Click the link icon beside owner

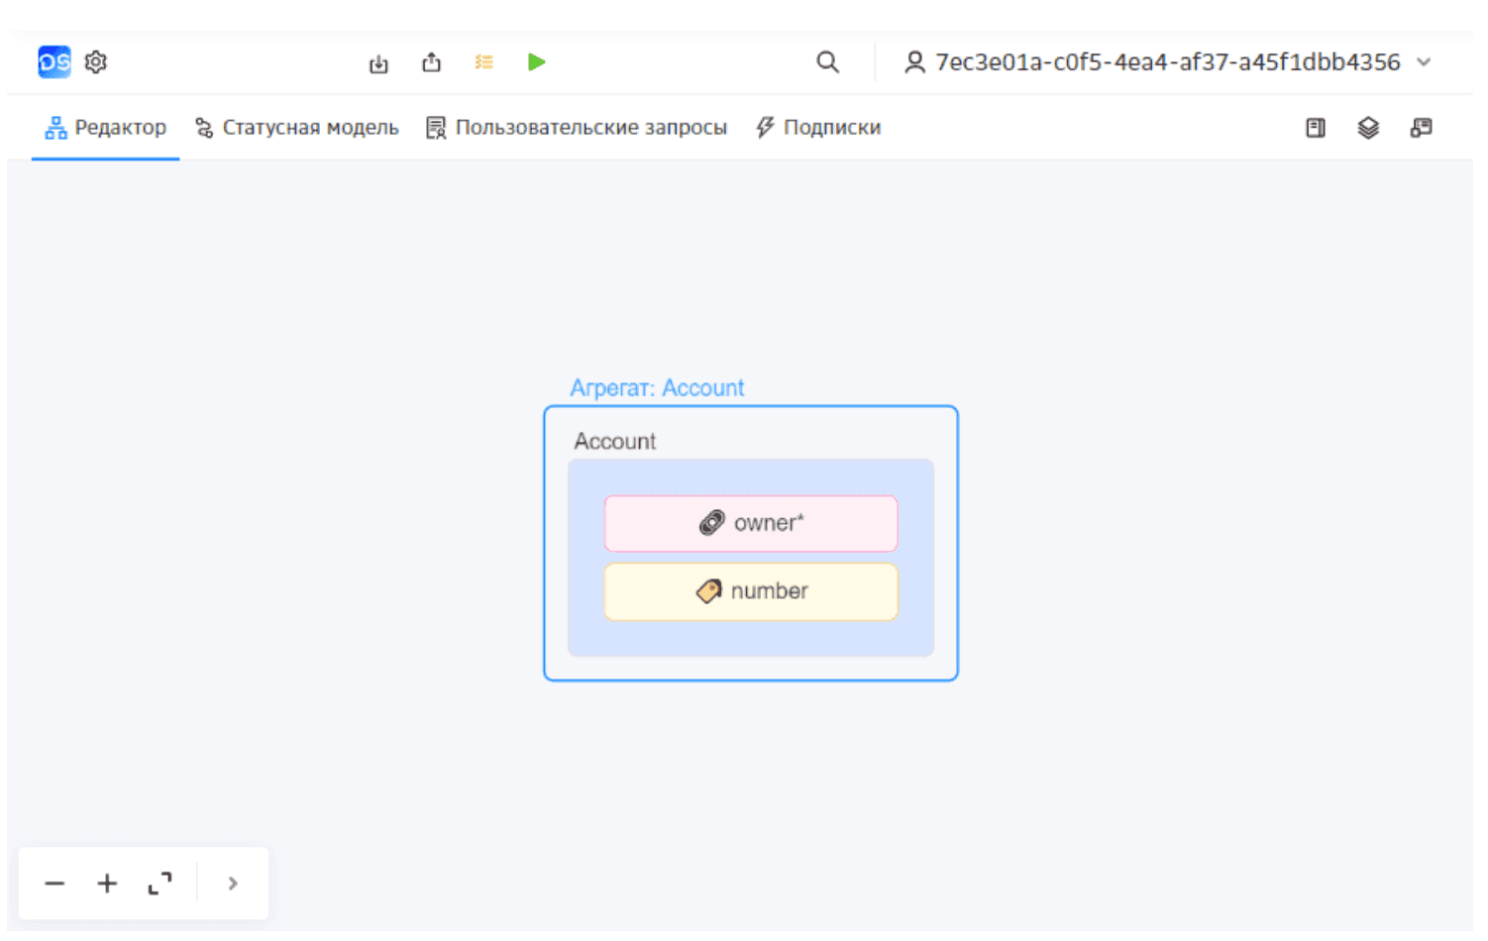tap(711, 523)
